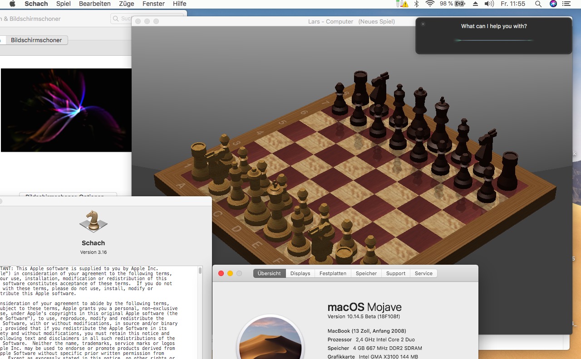The image size is (581, 359).
Task: Click the macOS Mojave desert image
Action: [x=270, y=338]
